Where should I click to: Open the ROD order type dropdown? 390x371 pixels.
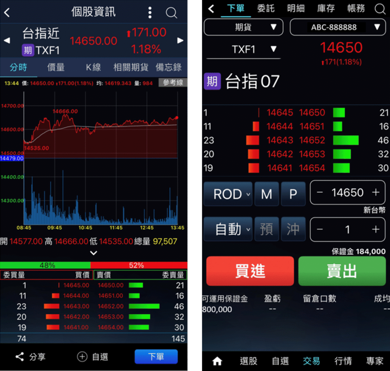[x=228, y=194]
